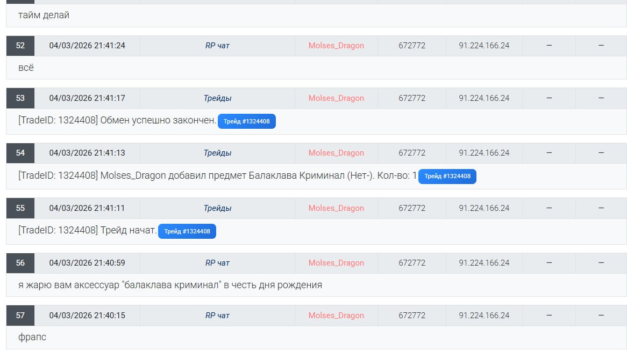Click the IP address 91.224.166.24 in row 52
Image resolution: width=627 pixels, height=352 pixels.
(x=484, y=46)
